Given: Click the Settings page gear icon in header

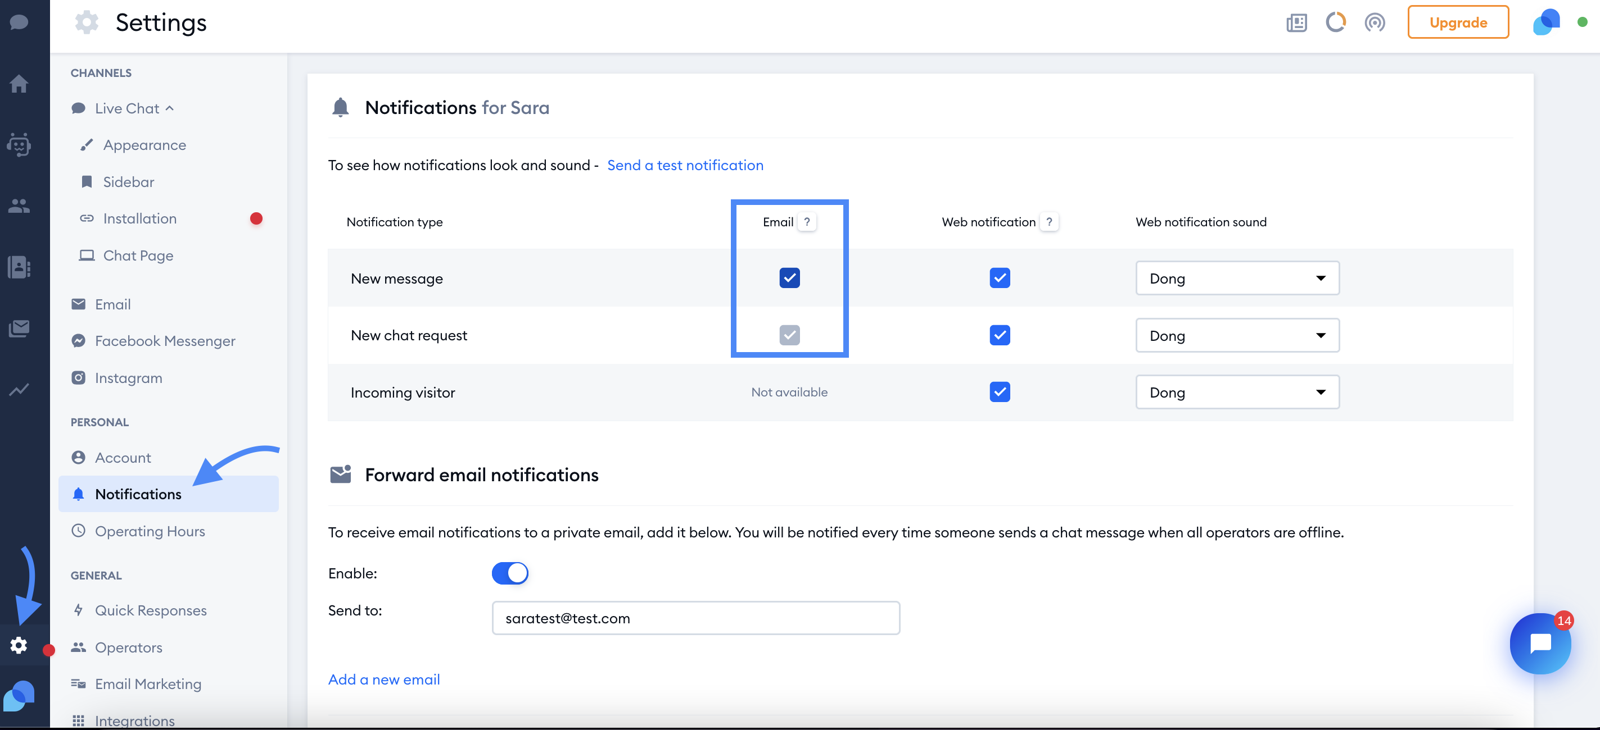Looking at the screenshot, I should [x=87, y=22].
